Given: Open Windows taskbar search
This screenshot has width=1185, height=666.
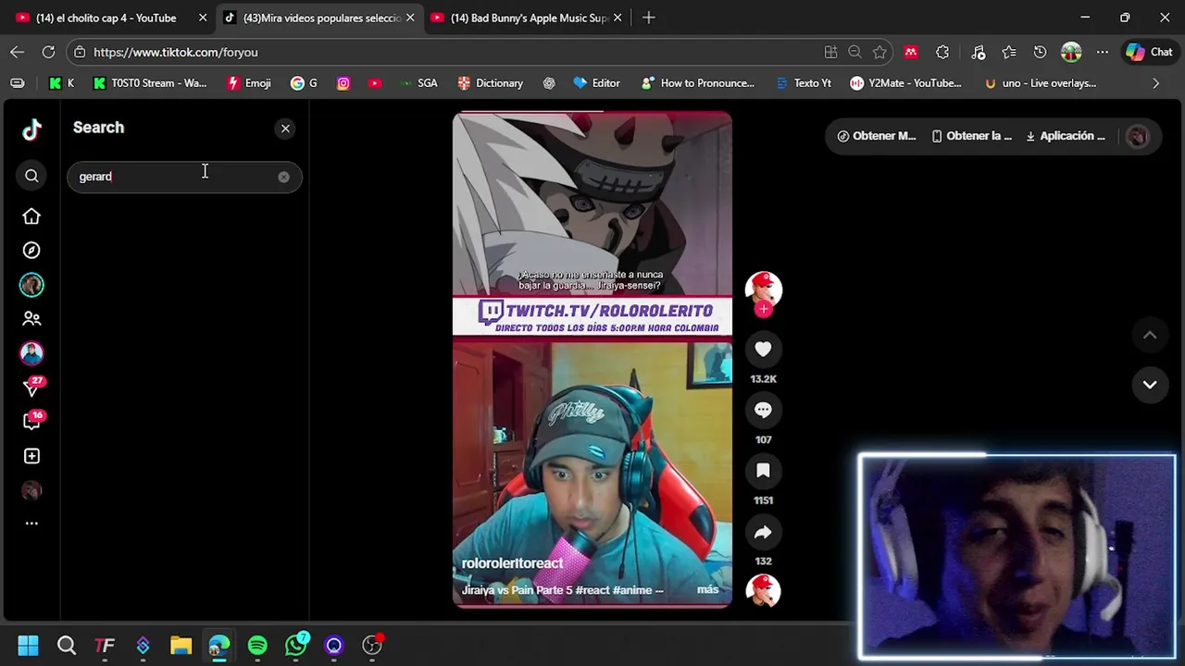Looking at the screenshot, I should [67, 645].
